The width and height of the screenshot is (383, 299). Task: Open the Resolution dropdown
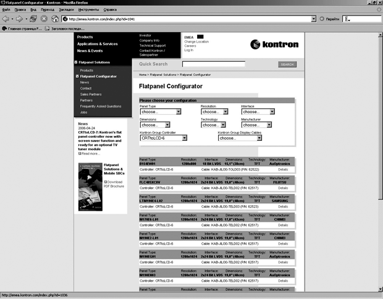[214, 112]
